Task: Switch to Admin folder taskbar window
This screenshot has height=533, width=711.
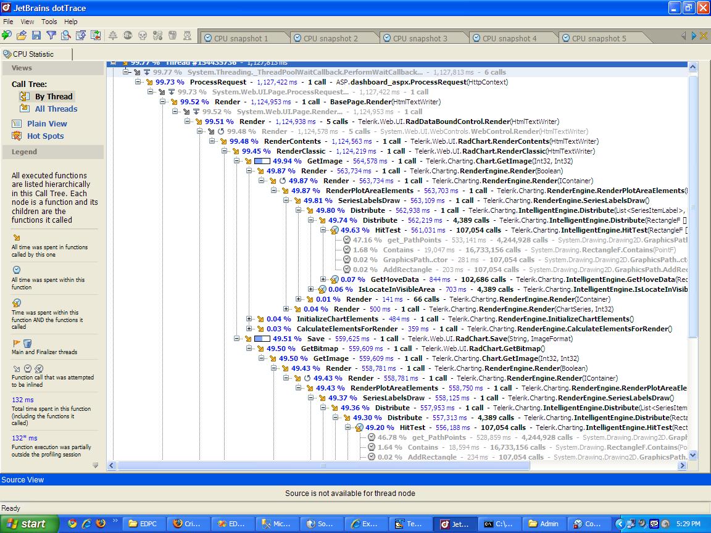Action: pyautogui.click(x=544, y=524)
